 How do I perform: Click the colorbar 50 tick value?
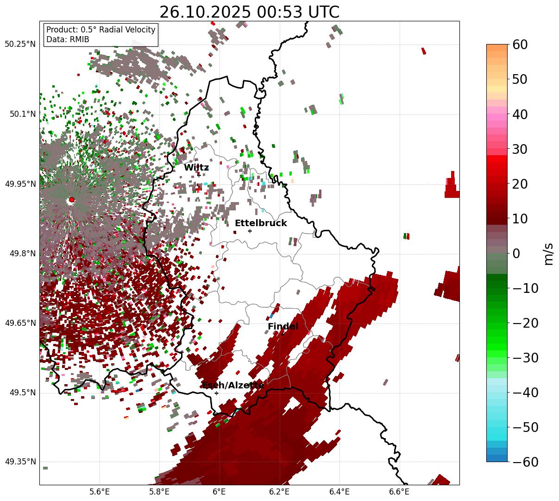pyautogui.click(x=519, y=79)
